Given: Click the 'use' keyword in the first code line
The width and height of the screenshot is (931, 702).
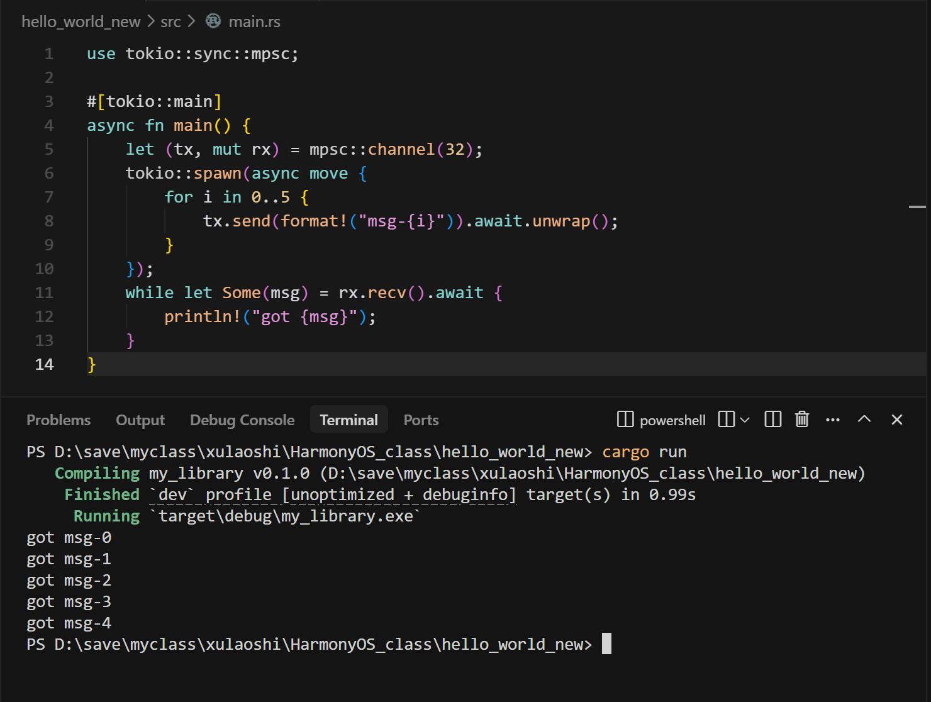Looking at the screenshot, I should click(x=101, y=54).
